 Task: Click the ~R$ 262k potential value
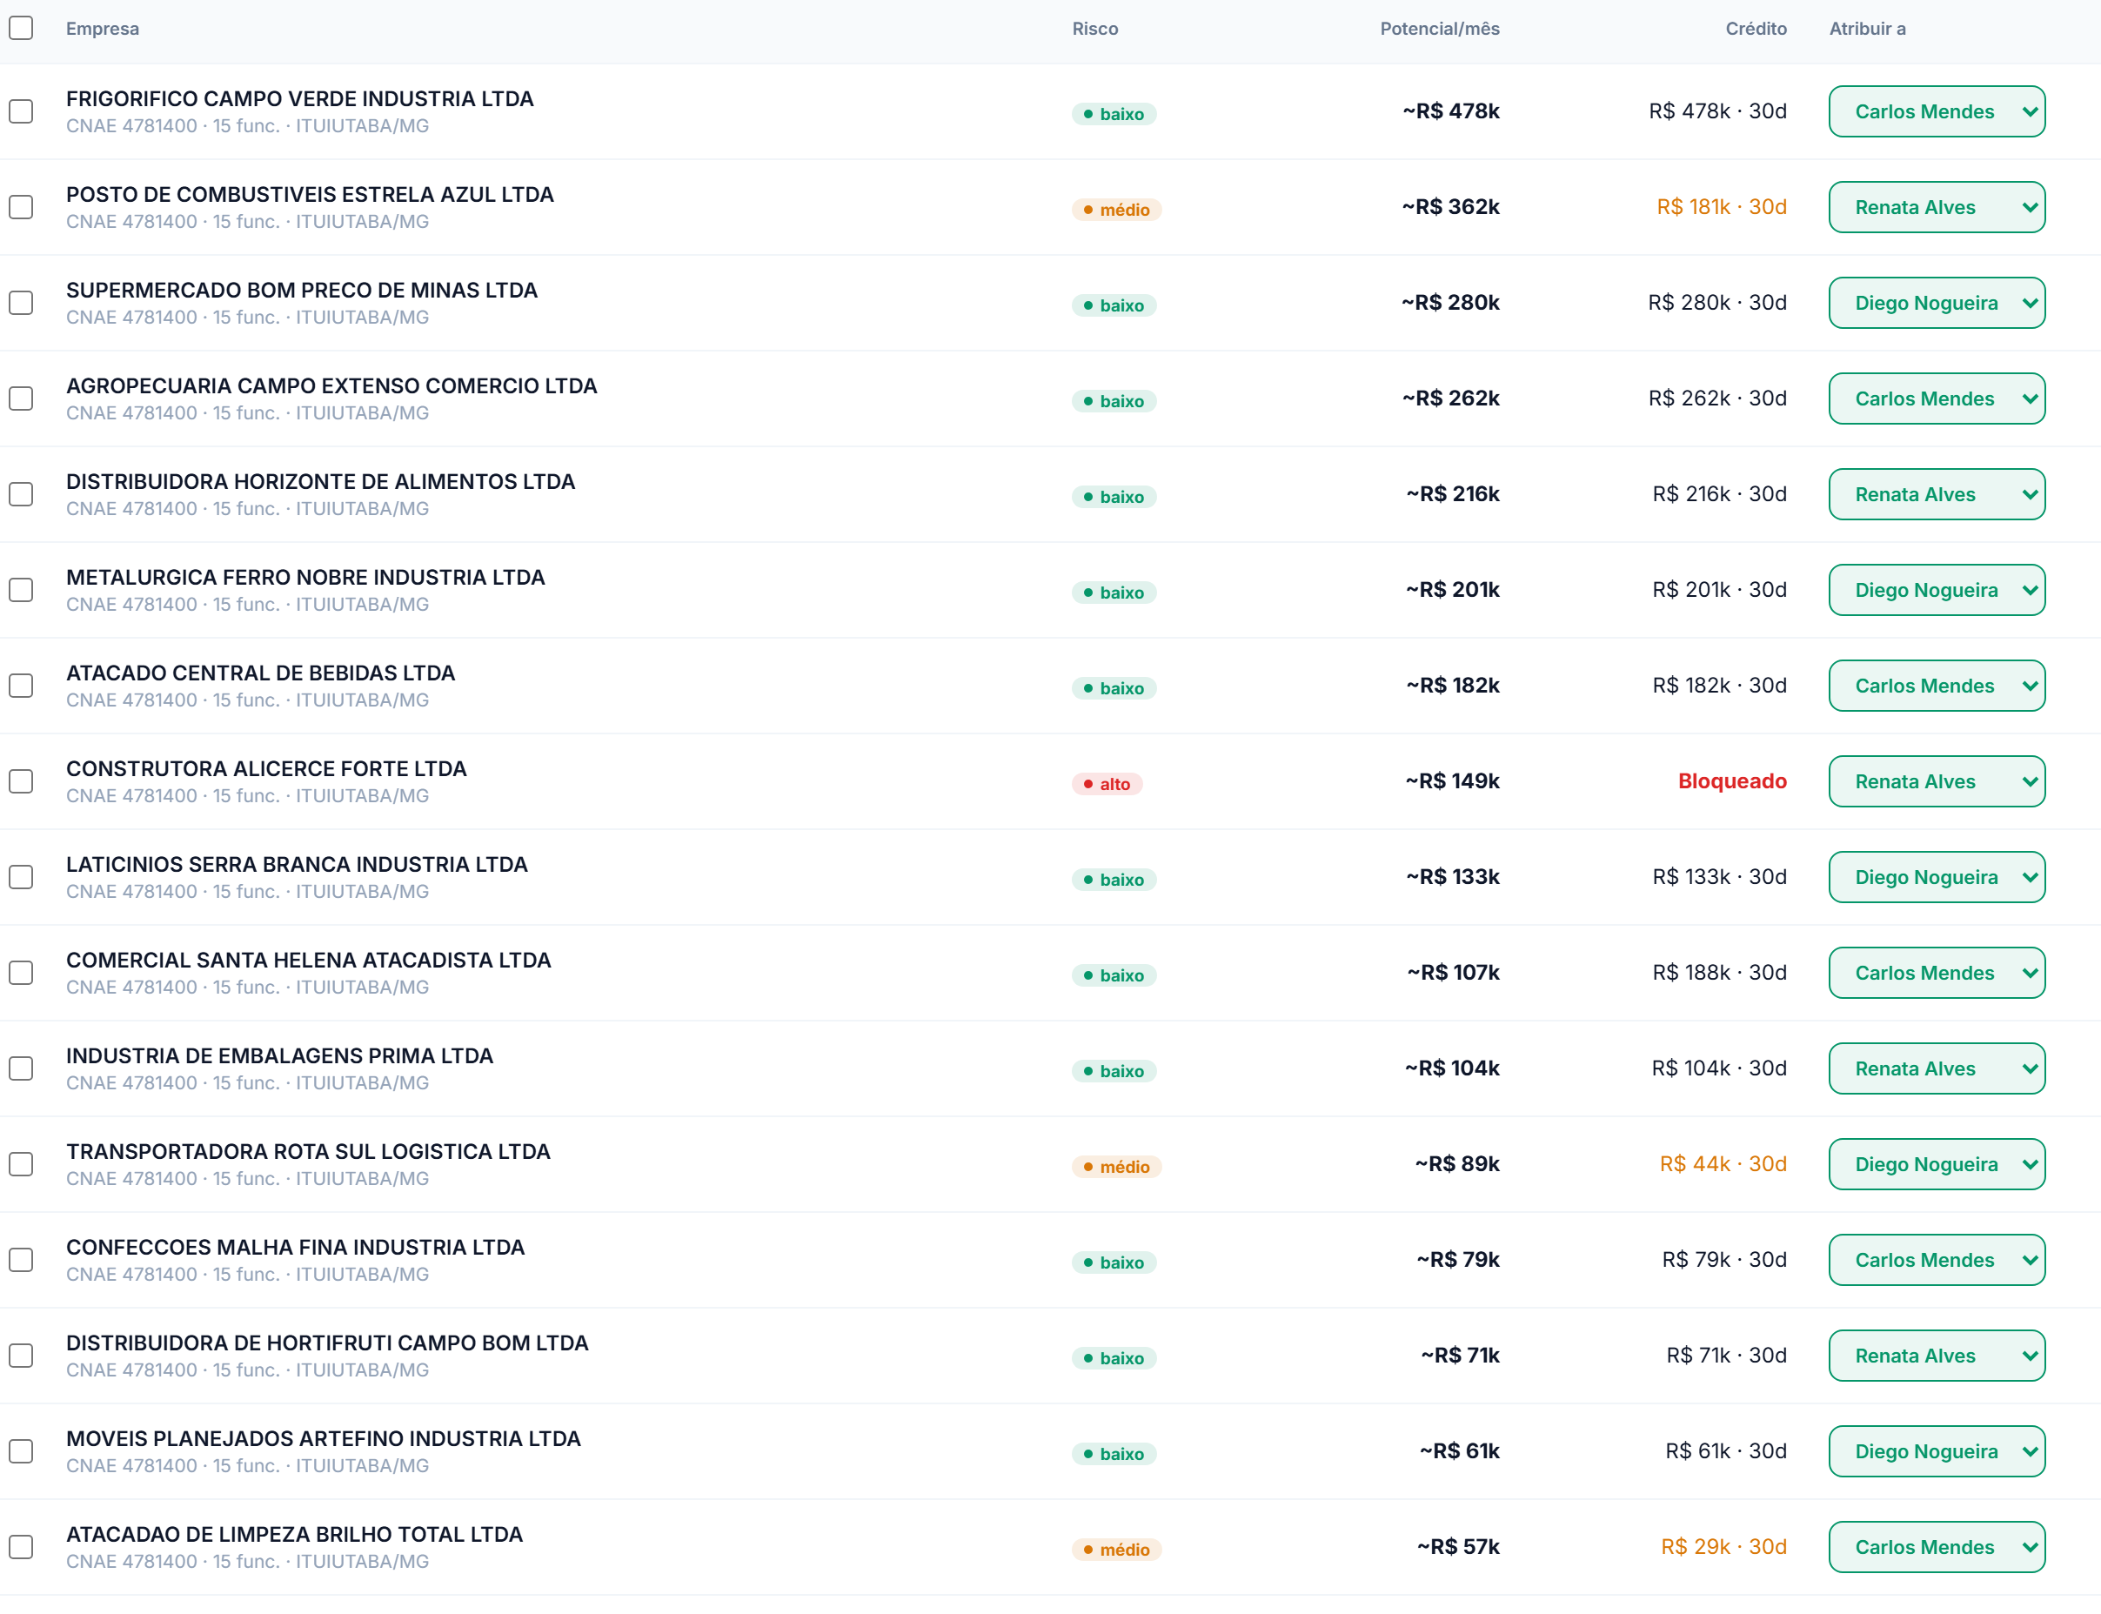point(1450,398)
